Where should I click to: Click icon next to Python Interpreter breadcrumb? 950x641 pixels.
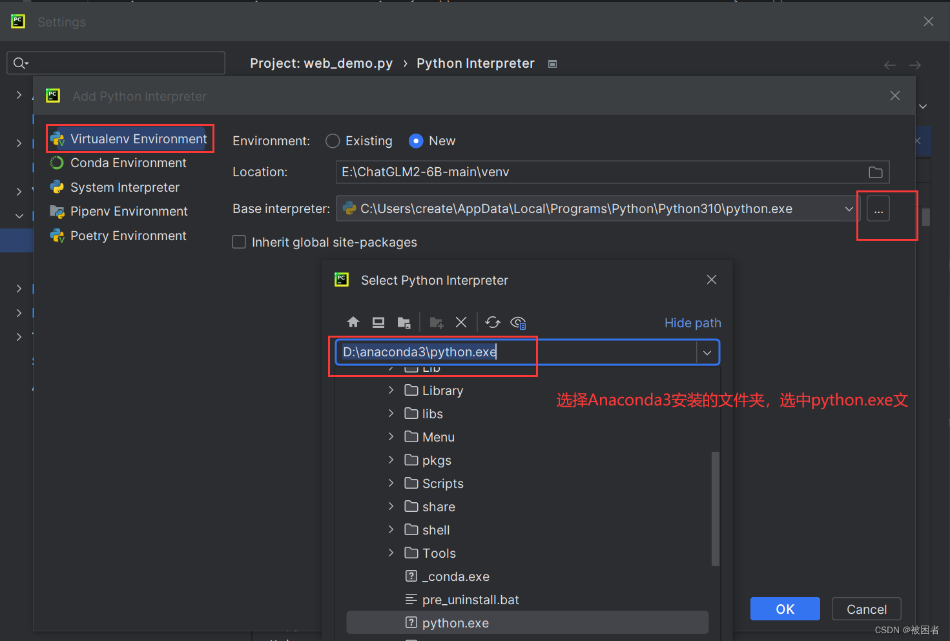(553, 64)
